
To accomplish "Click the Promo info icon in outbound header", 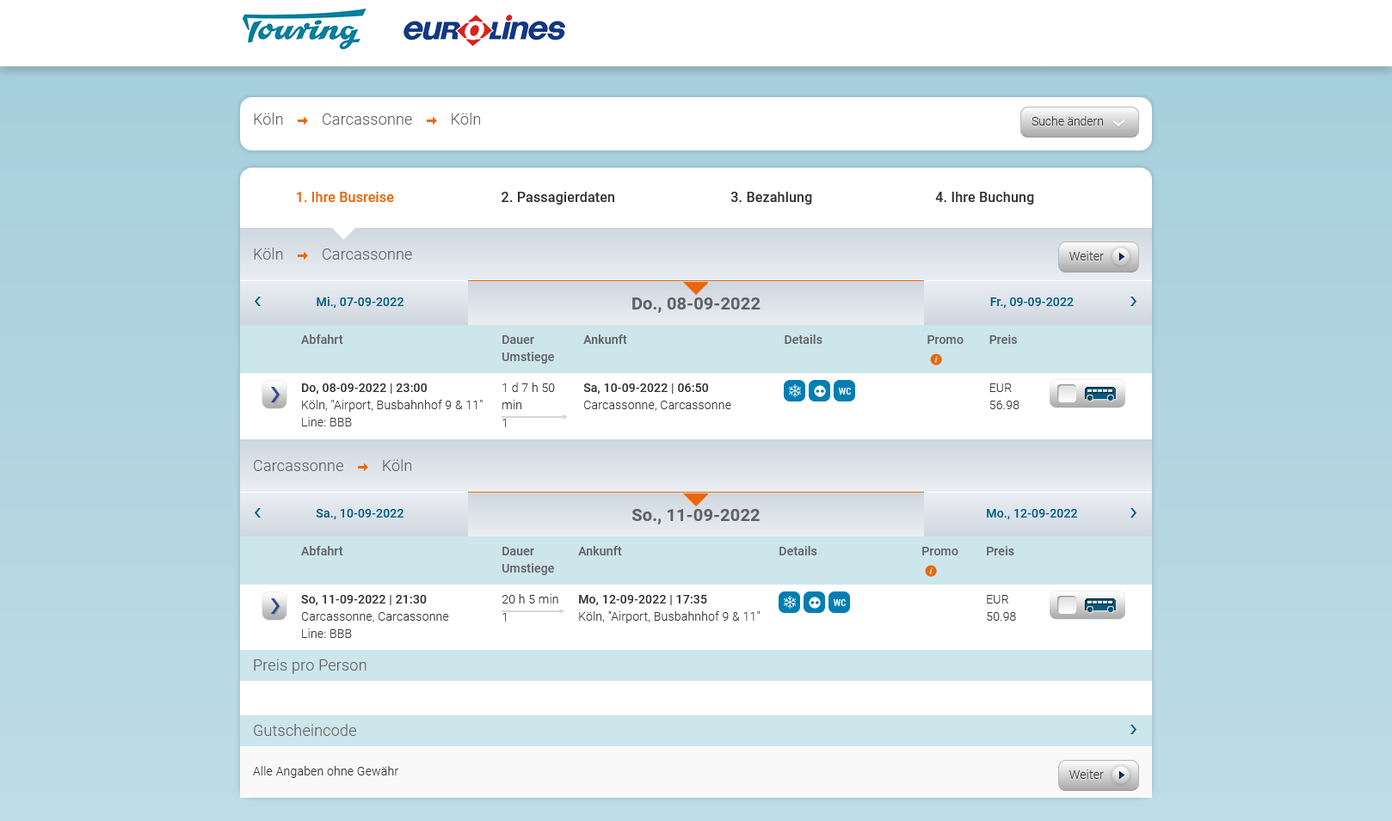I will coord(935,359).
